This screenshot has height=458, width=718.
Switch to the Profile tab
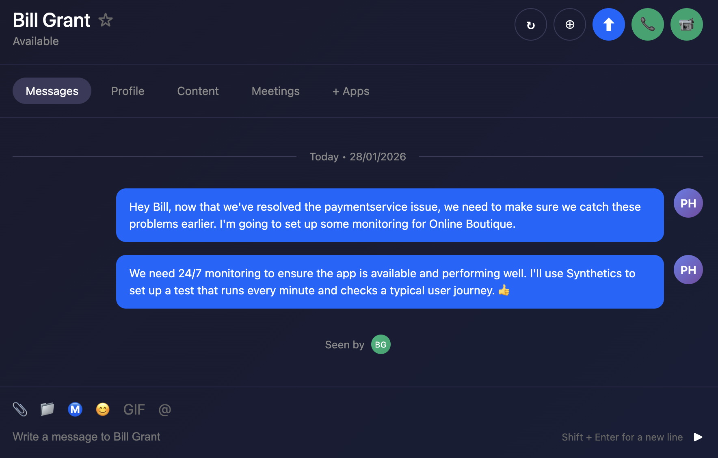[x=128, y=91]
